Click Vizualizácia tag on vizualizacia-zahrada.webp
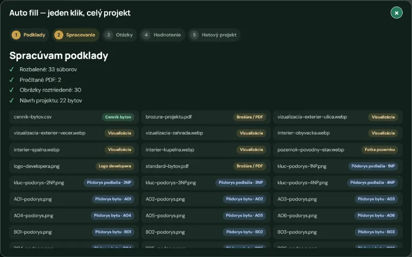This screenshot has width=412, height=257. 251,133
